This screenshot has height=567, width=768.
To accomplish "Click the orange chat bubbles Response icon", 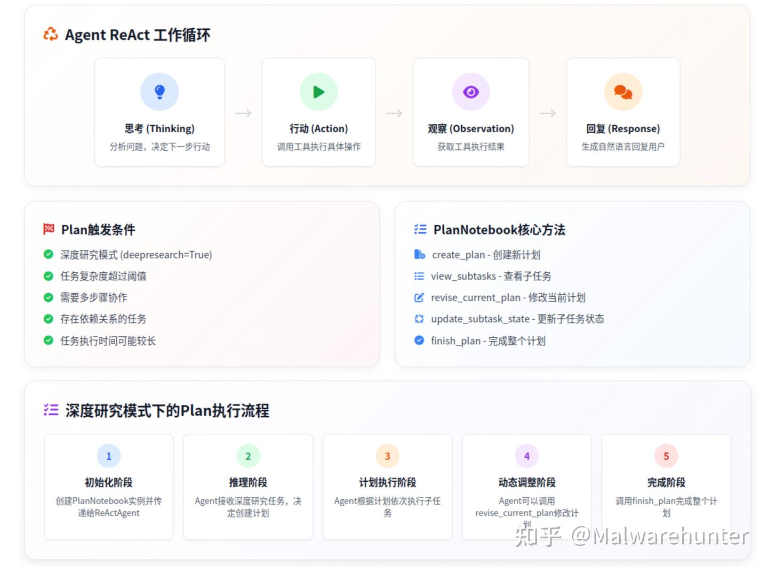I will click(623, 92).
